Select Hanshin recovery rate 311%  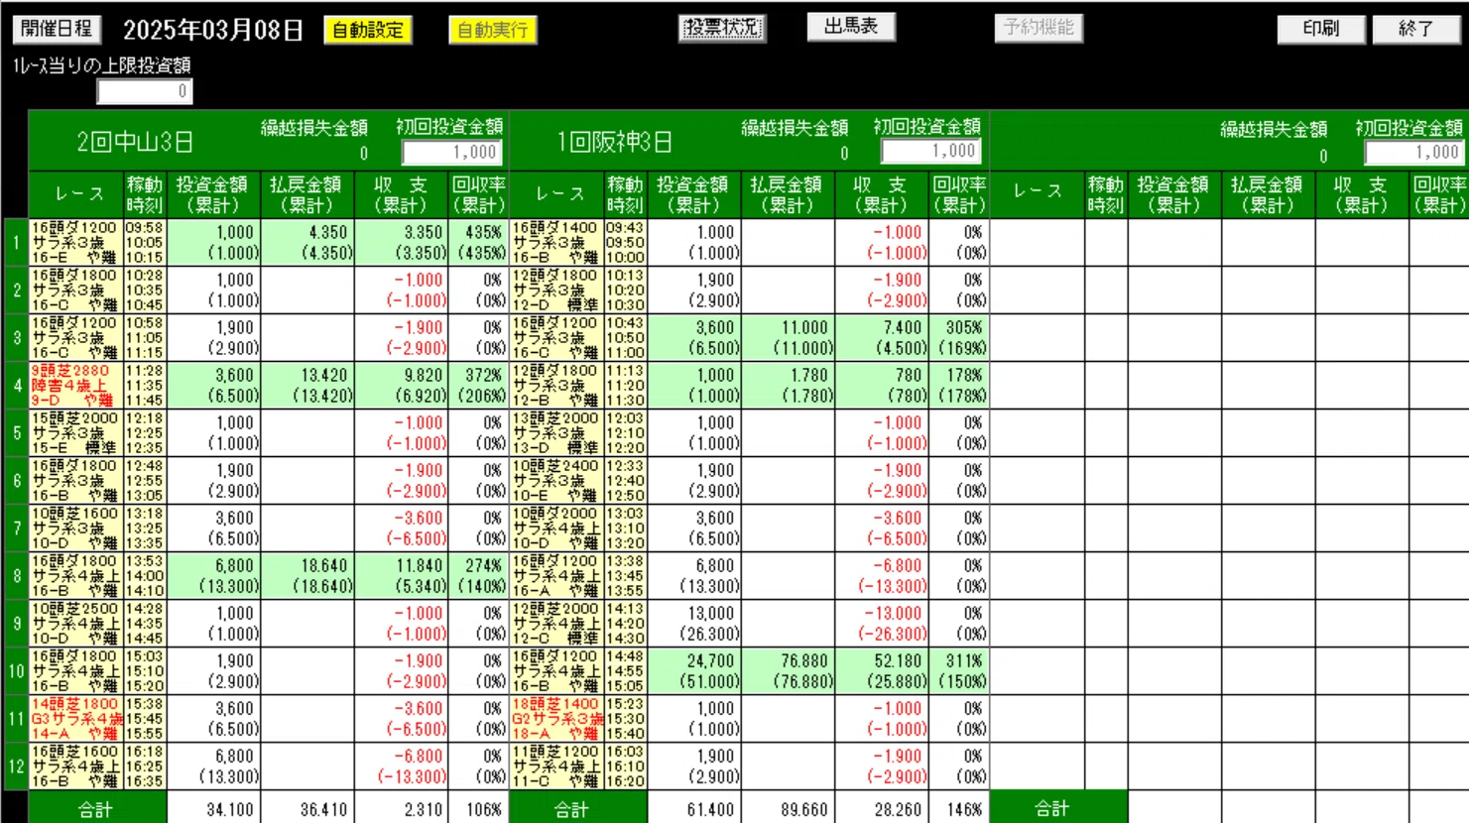point(964,660)
